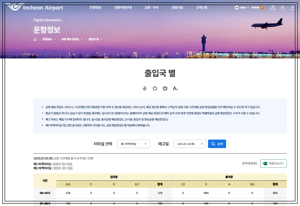Open the 제1 여객터미널 terminal dropdown

coord(133,144)
